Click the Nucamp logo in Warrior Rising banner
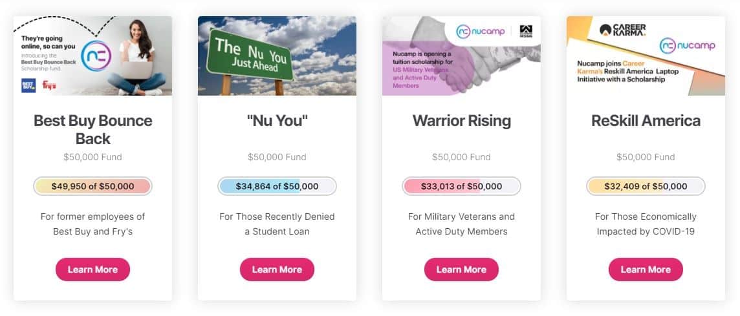The width and height of the screenshot is (740, 316). point(481,32)
